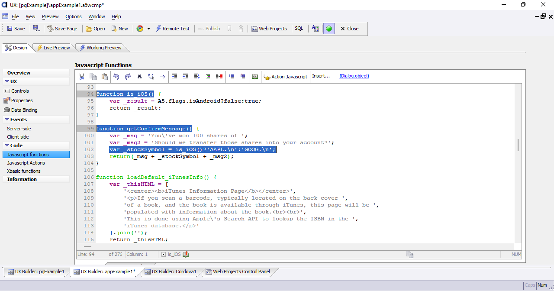Image resolution: width=554 pixels, height=291 pixels.
Task: Open the browser selection dropdown arrow
Action: click(148, 29)
